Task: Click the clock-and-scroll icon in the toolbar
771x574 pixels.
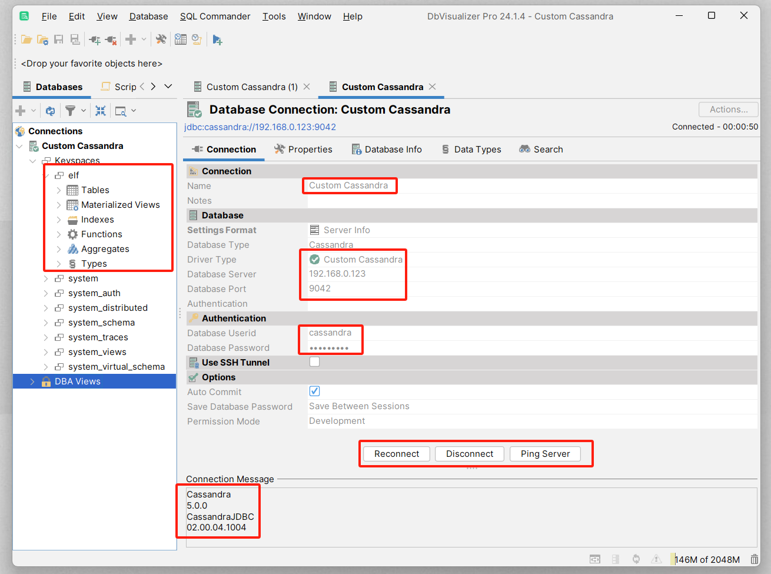Action: tap(197, 39)
